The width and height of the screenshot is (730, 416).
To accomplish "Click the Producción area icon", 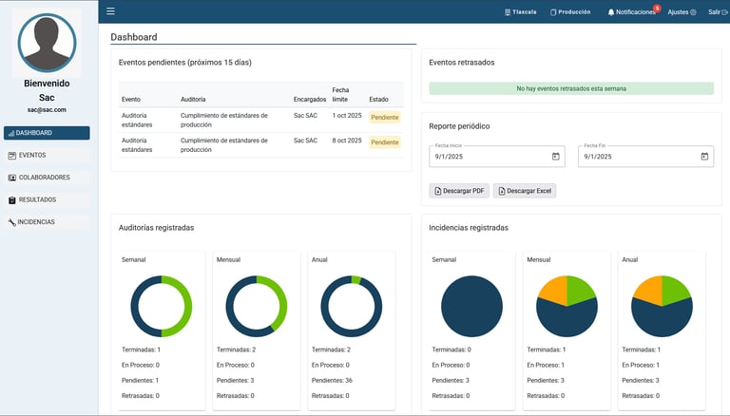I will [553, 12].
